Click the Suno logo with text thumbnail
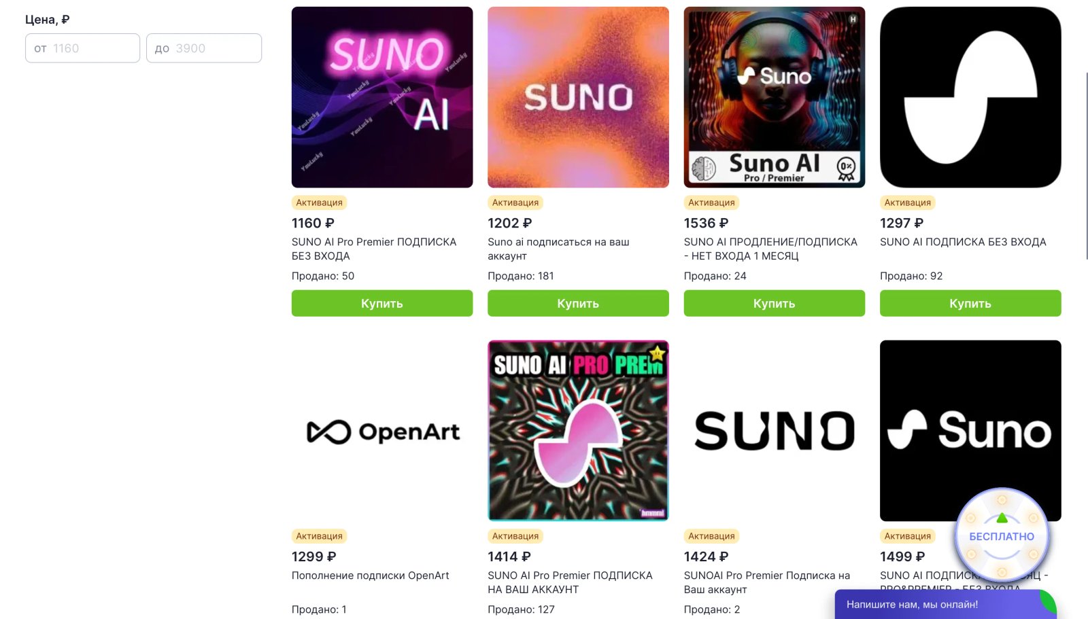This screenshot has height=619, width=1088. click(x=970, y=431)
